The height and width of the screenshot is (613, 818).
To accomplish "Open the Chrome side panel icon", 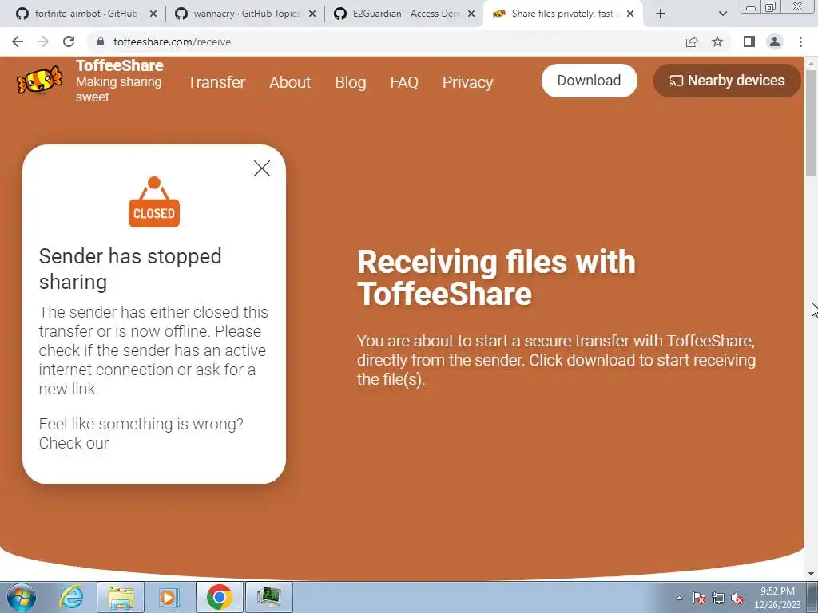I will (749, 42).
